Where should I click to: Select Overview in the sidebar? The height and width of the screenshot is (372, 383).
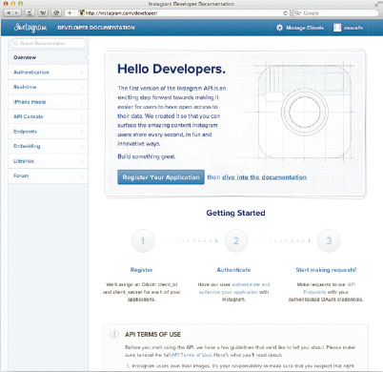pos(48,57)
